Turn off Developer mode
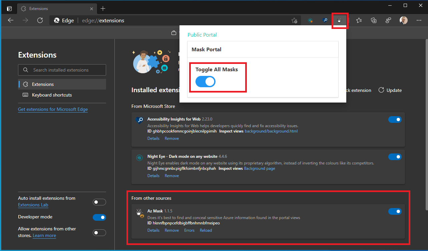The image size is (428, 251). tap(99, 217)
